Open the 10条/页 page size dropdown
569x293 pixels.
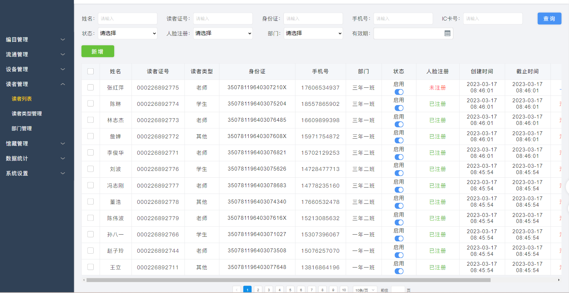[x=365, y=290]
